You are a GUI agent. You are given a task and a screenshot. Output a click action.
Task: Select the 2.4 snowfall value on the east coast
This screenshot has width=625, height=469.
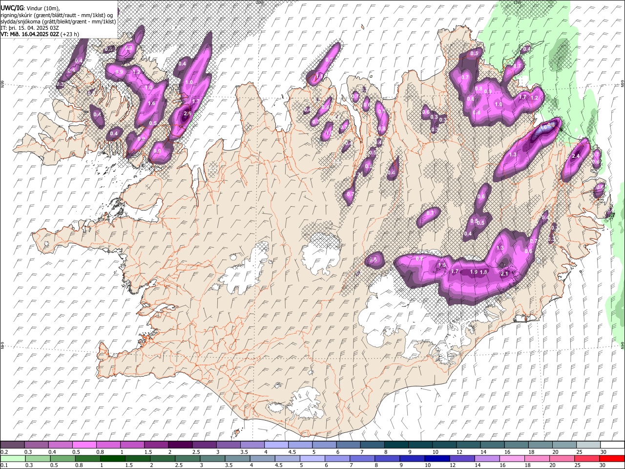pyautogui.click(x=576, y=156)
